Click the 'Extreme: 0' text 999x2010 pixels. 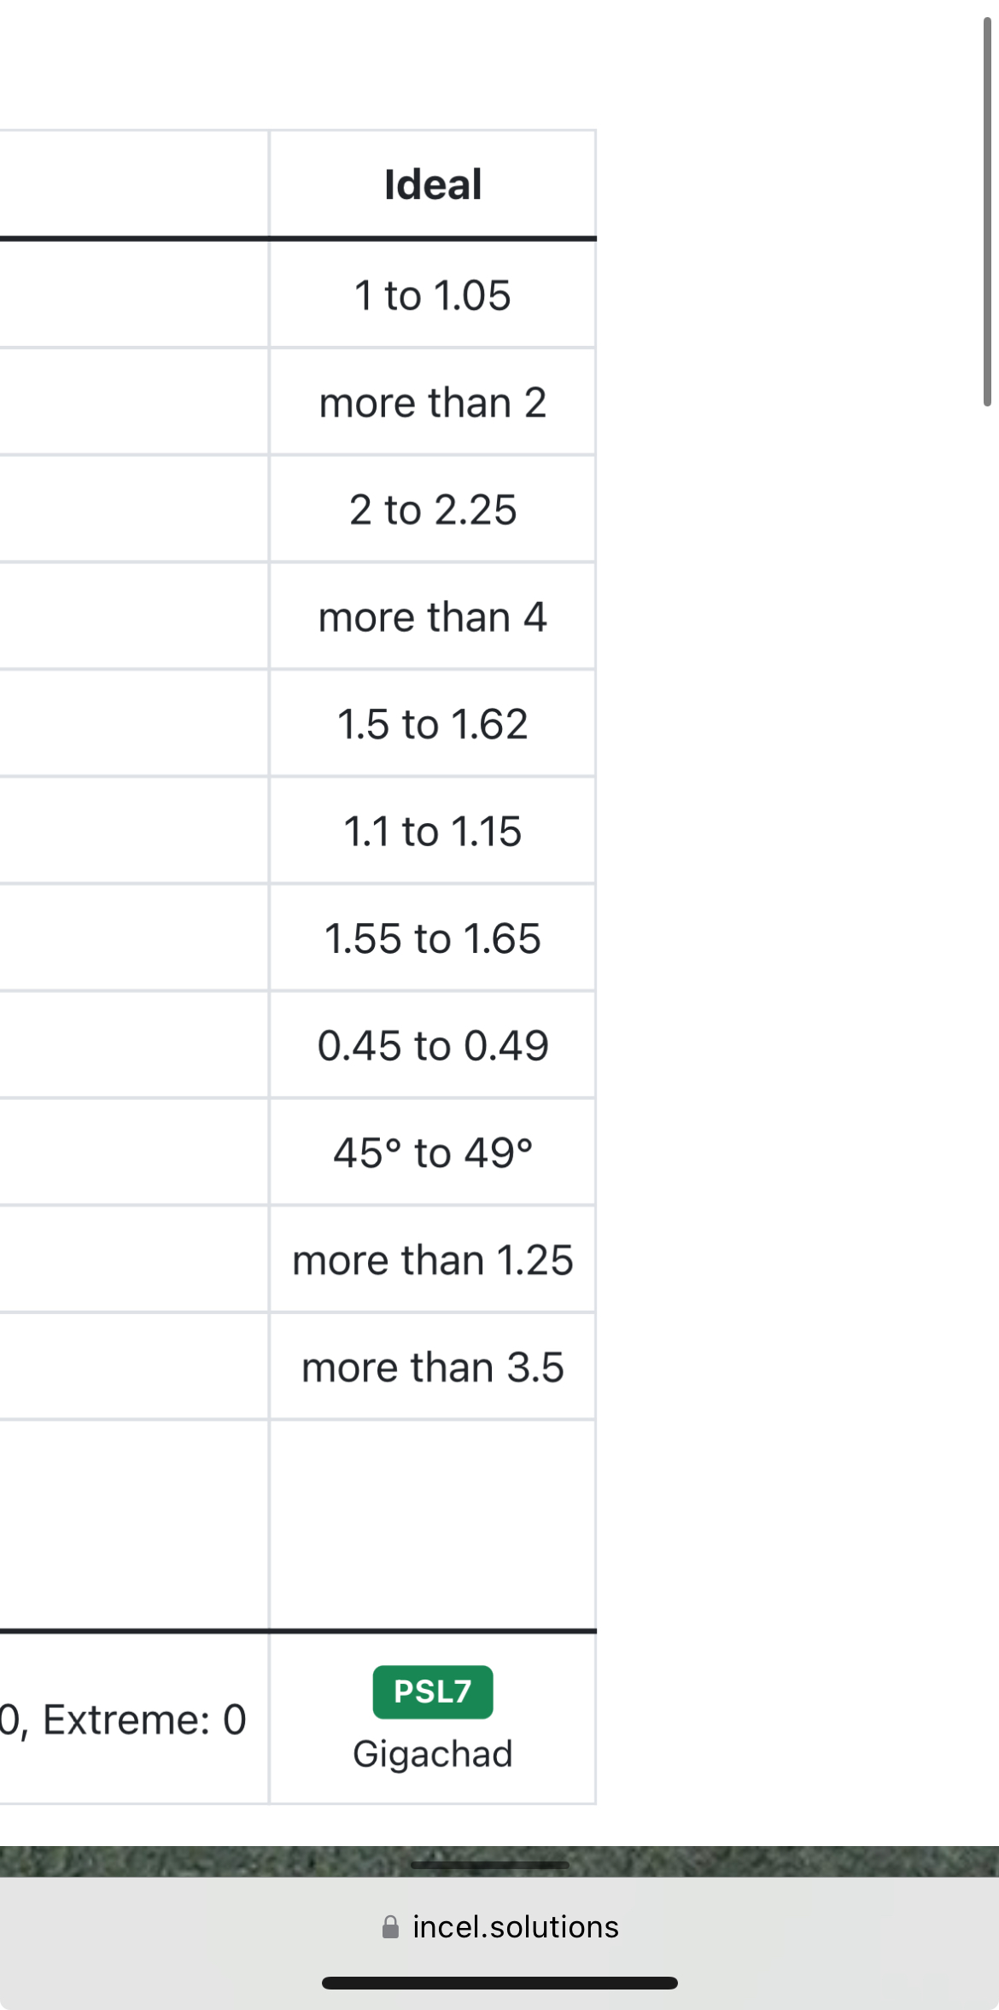(144, 1720)
